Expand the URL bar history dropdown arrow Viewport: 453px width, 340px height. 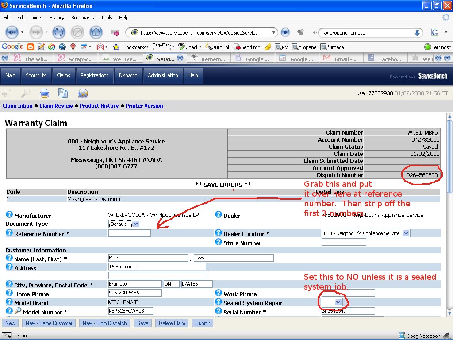(273, 33)
